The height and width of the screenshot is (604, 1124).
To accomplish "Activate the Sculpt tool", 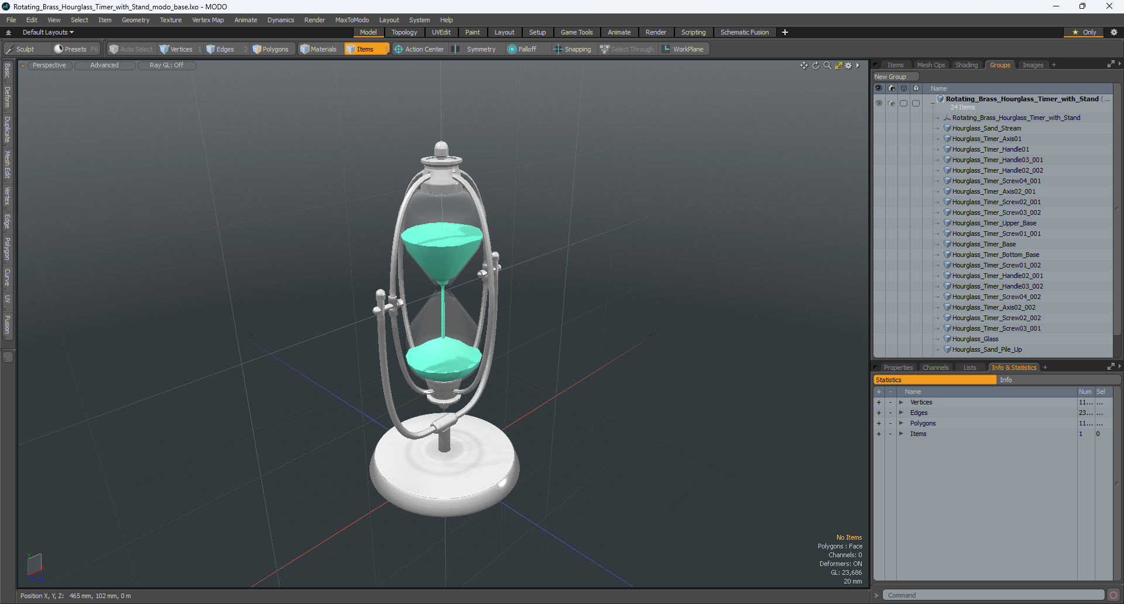I will [20, 49].
